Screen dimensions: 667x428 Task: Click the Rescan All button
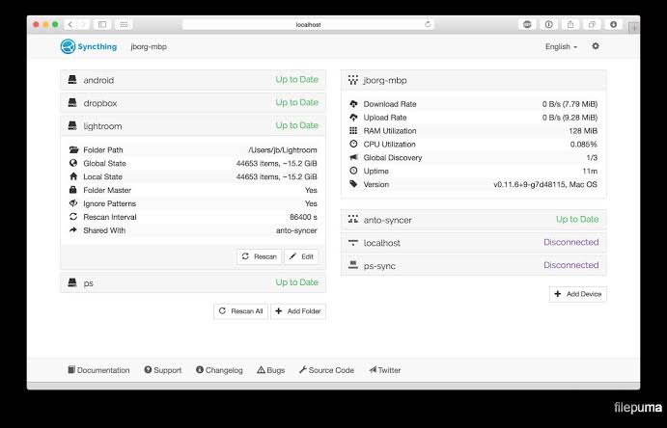(x=240, y=311)
